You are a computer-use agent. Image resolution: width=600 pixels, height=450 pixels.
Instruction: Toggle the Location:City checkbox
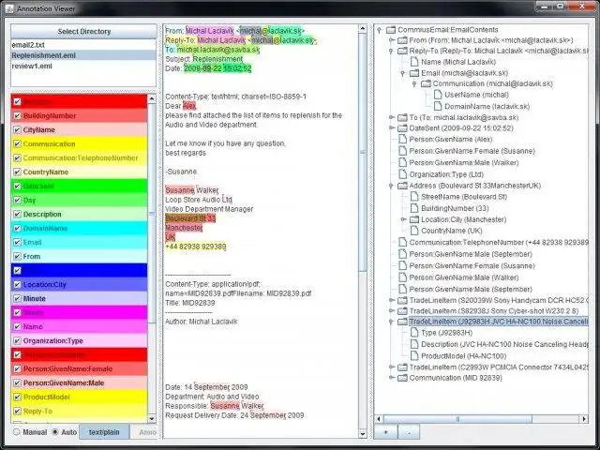17,284
